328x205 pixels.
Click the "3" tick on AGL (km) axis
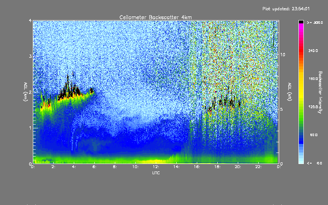click(x=30, y=56)
